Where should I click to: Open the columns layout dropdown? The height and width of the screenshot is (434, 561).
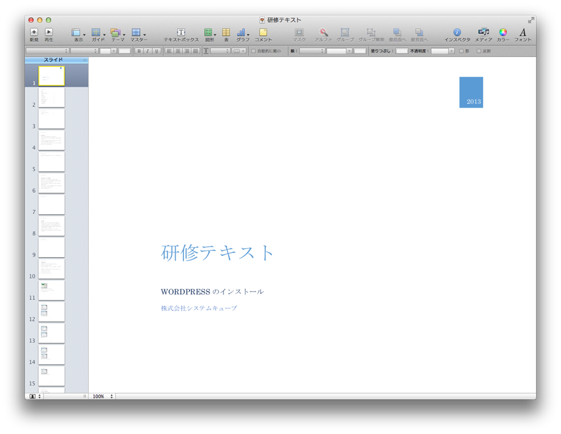[x=239, y=51]
